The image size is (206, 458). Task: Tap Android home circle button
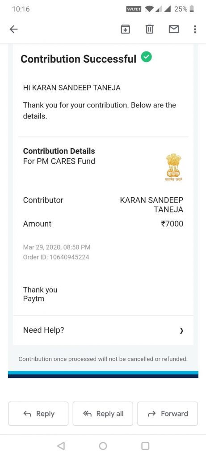tap(103, 446)
